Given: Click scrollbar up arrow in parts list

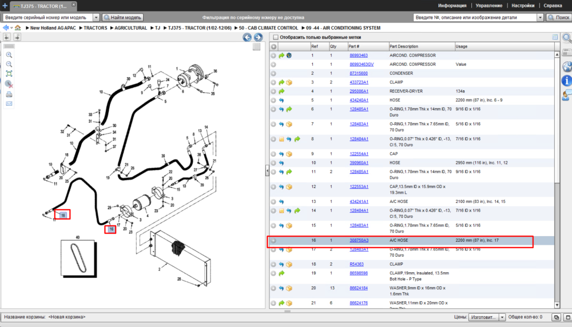Looking at the screenshot, I should pyautogui.click(x=557, y=54).
